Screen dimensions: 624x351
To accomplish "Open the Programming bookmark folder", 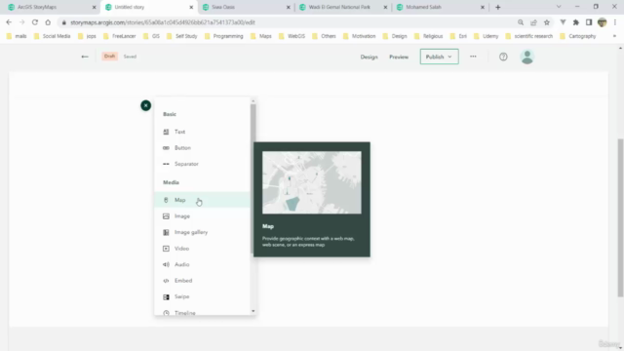I will (223, 36).
